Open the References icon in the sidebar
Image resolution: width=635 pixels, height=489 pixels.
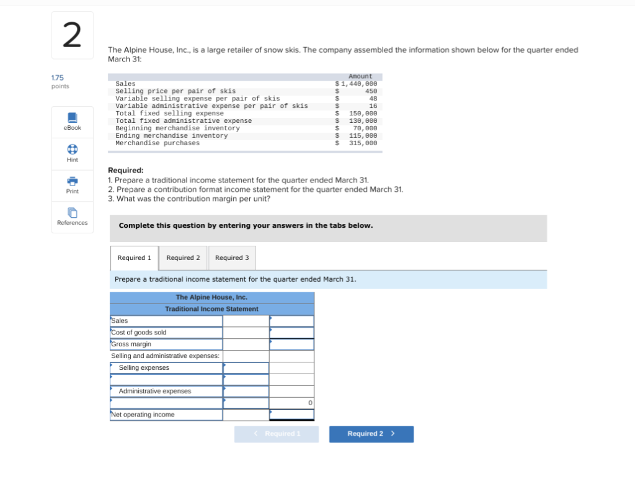[72, 217]
